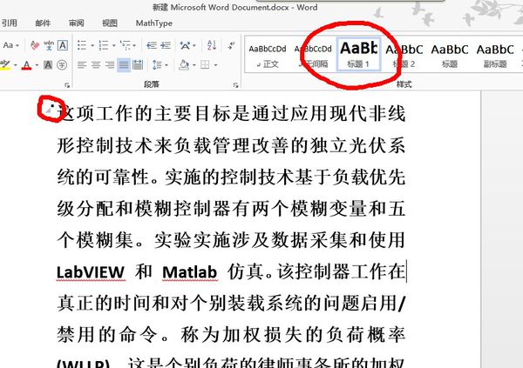Expand the line spacing dropdown
Image resolution: width=523 pixels, height=368 pixels.
click(166, 64)
